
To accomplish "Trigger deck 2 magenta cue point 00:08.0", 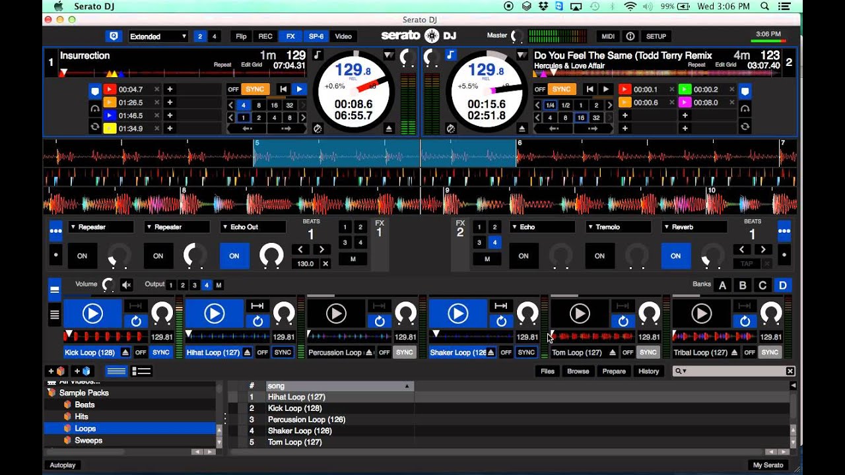I will click(685, 102).
